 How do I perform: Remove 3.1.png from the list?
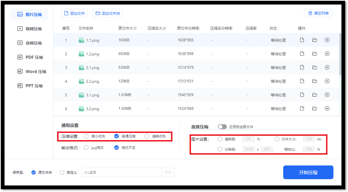[x=327, y=95]
